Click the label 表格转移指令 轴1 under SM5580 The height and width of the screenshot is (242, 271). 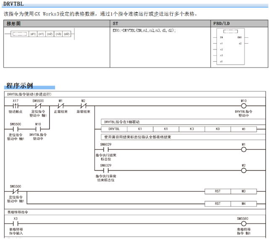(x=244, y=232)
